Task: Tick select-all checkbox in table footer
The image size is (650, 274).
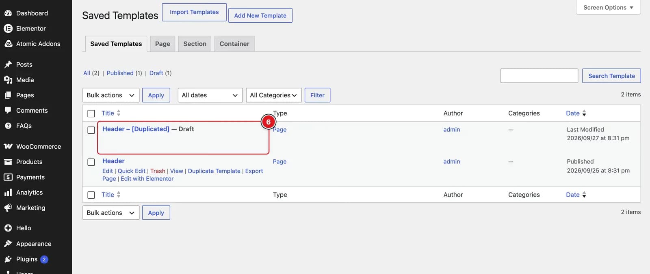Action: click(91, 195)
